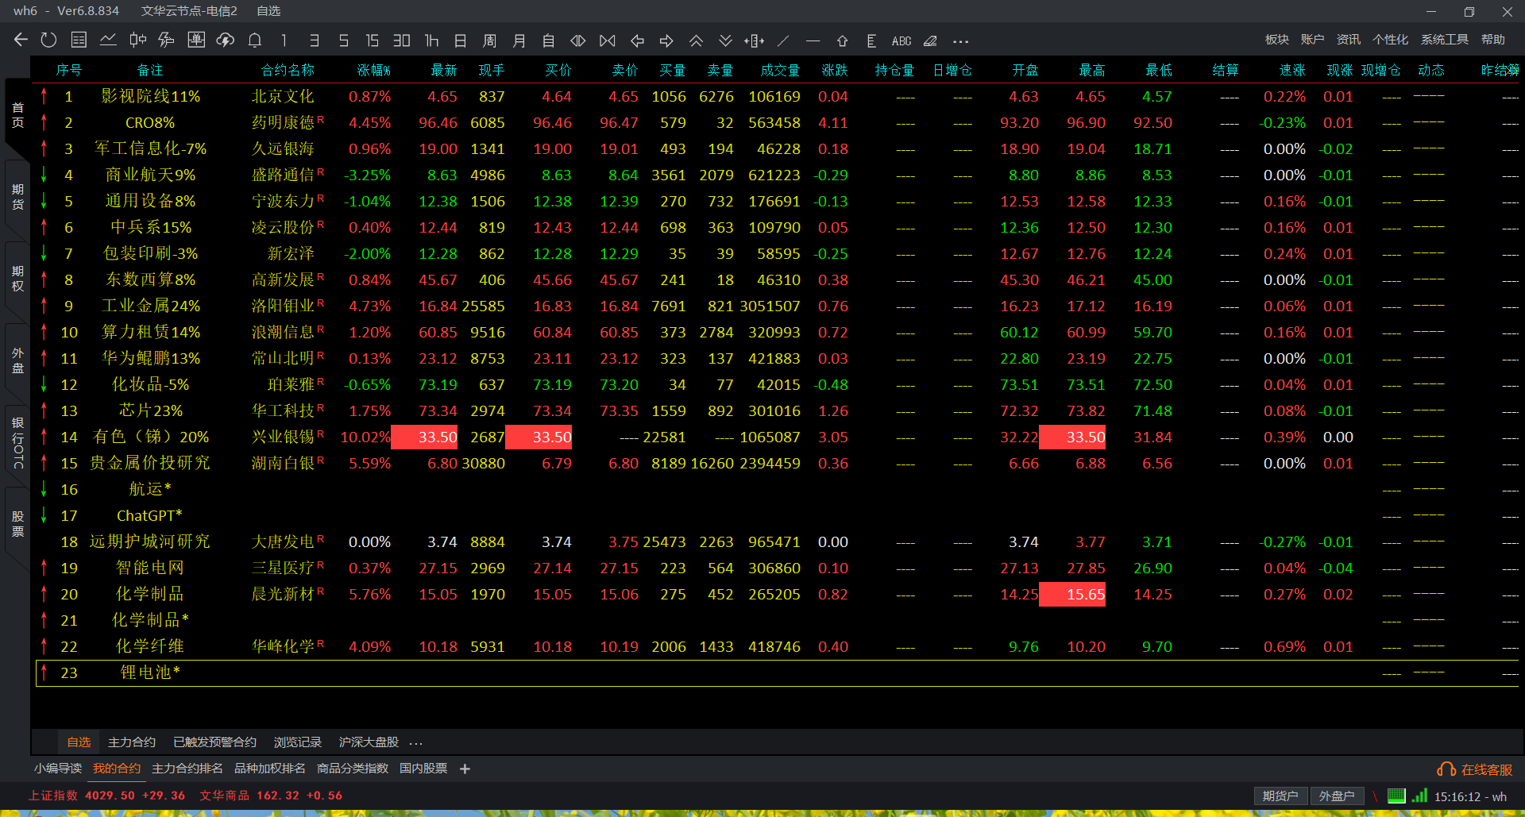Select the diagonal trend line tool
Image resolution: width=1525 pixels, height=817 pixels.
(x=783, y=40)
